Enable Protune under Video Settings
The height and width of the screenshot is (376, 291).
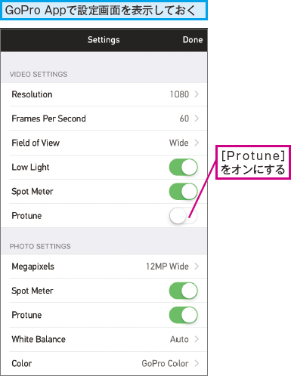pos(183,216)
